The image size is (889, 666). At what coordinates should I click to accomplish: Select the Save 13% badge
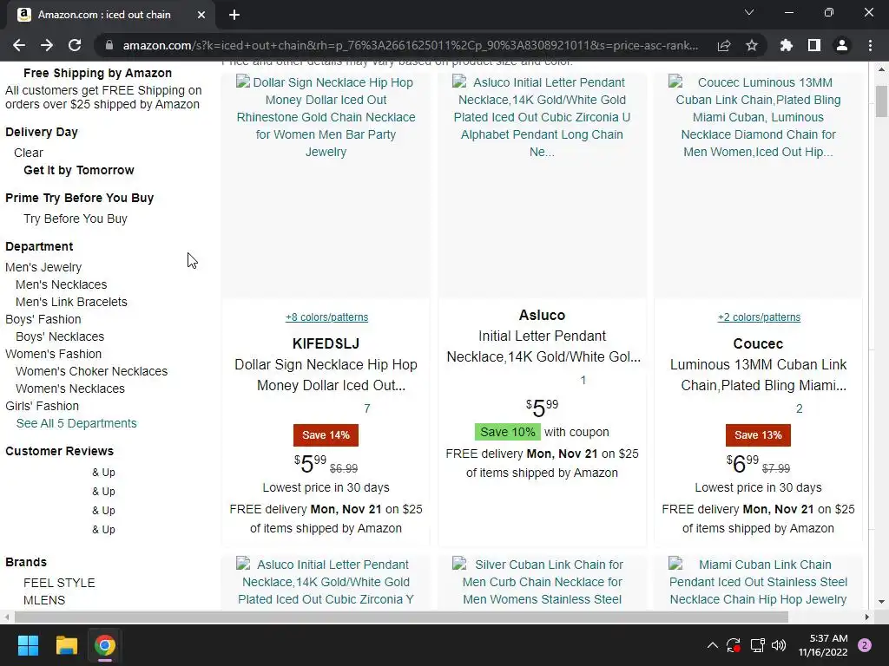point(758,435)
